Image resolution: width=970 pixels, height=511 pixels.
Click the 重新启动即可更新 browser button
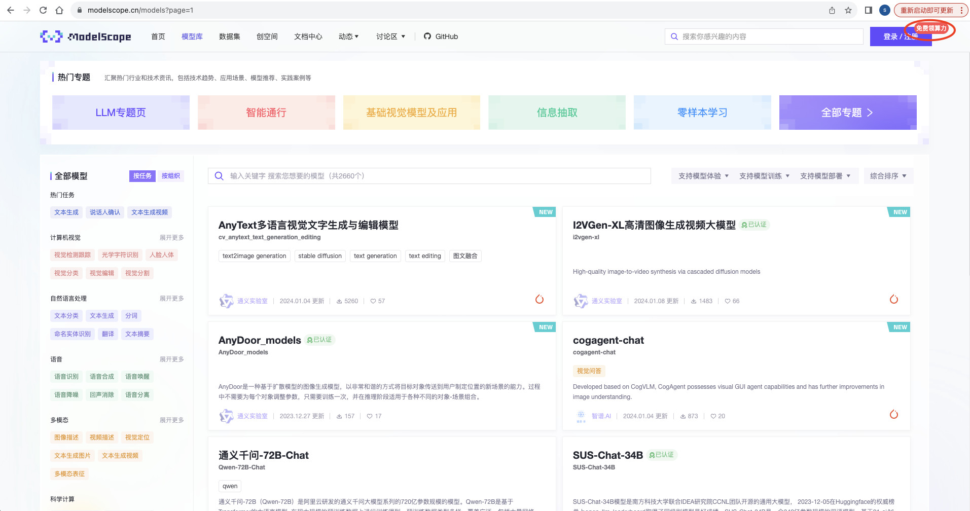(927, 10)
